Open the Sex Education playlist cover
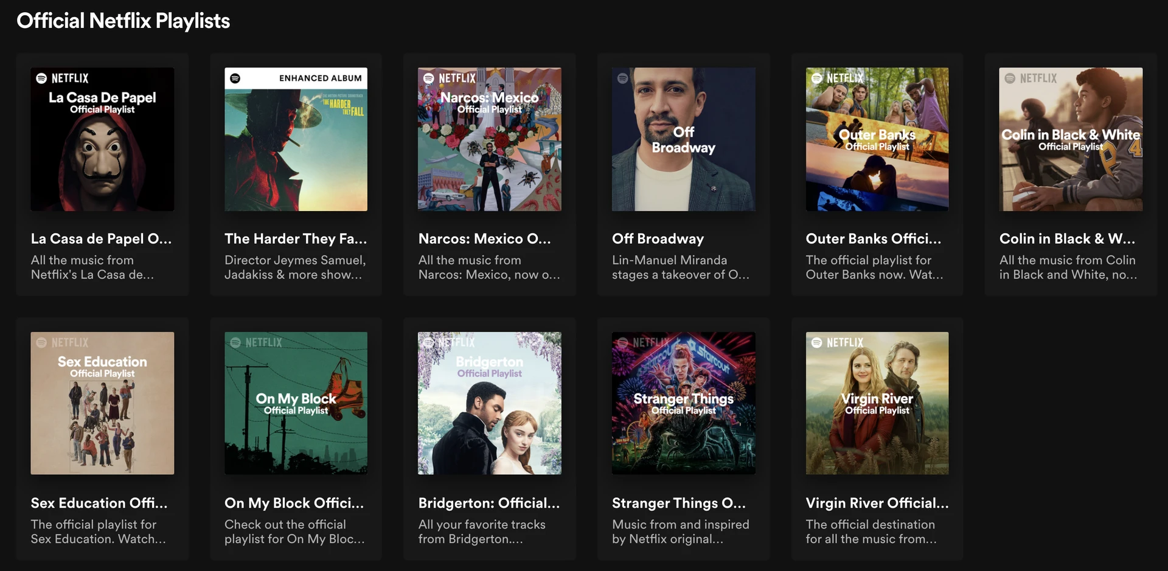Screen dimensions: 1168x571 click(x=102, y=403)
